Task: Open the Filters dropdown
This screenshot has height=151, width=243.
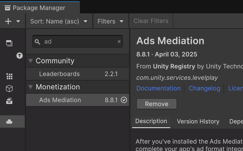Action: (111, 21)
